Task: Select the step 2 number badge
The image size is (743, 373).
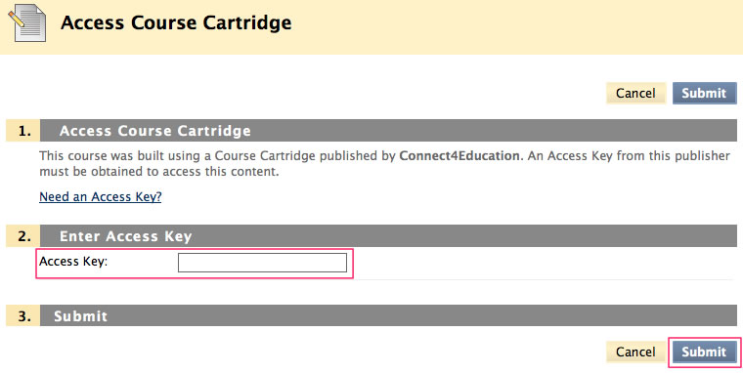Action: tap(22, 235)
